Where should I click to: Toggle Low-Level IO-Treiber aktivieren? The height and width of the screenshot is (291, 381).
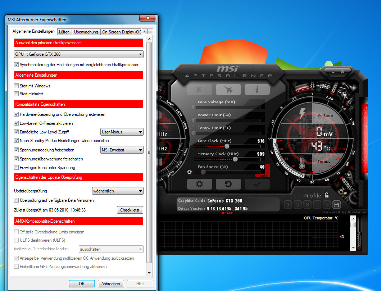[16, 123]
